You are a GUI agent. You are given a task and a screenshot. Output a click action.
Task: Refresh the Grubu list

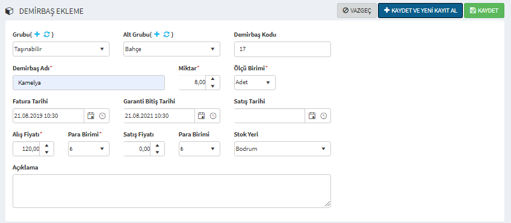pos(46,34)
